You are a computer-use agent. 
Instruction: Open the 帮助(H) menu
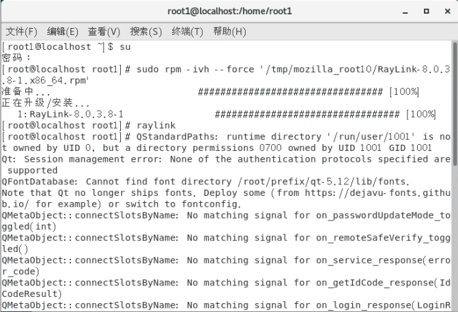click(229, 31)
